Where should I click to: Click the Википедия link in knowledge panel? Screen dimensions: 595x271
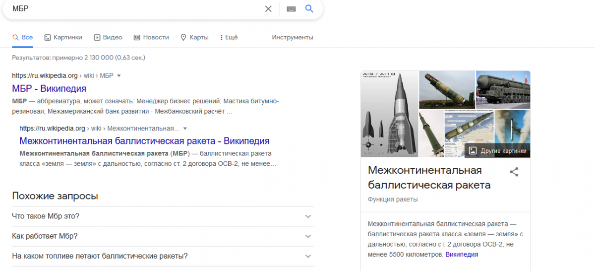[x=462, y=255]
